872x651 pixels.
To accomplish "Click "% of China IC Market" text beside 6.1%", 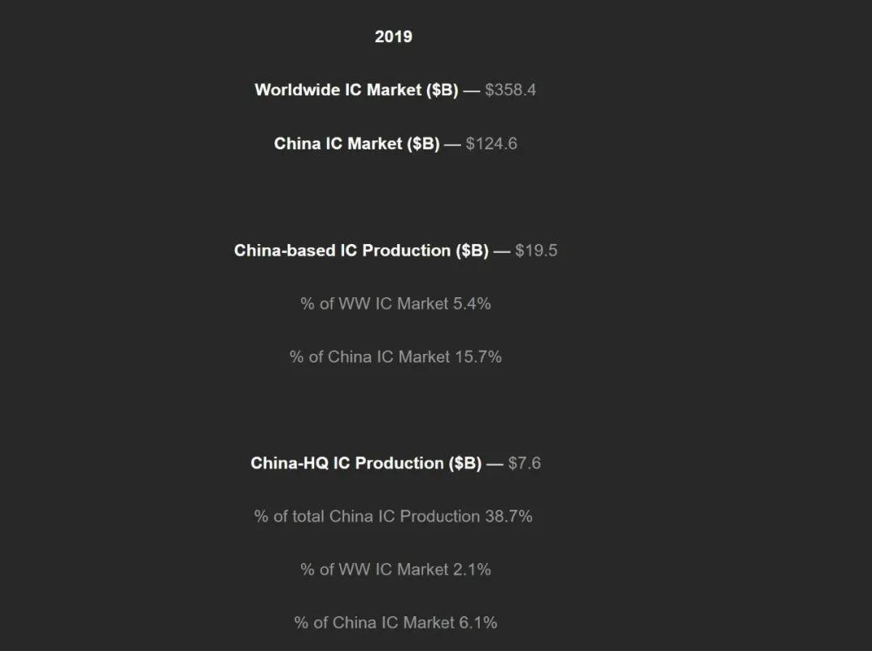I will [x=375, y=623].
